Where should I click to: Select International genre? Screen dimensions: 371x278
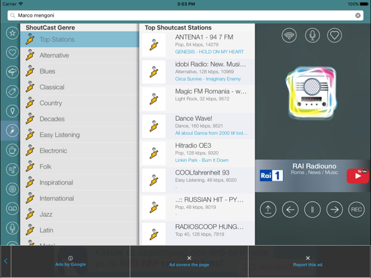pos(79,198)
